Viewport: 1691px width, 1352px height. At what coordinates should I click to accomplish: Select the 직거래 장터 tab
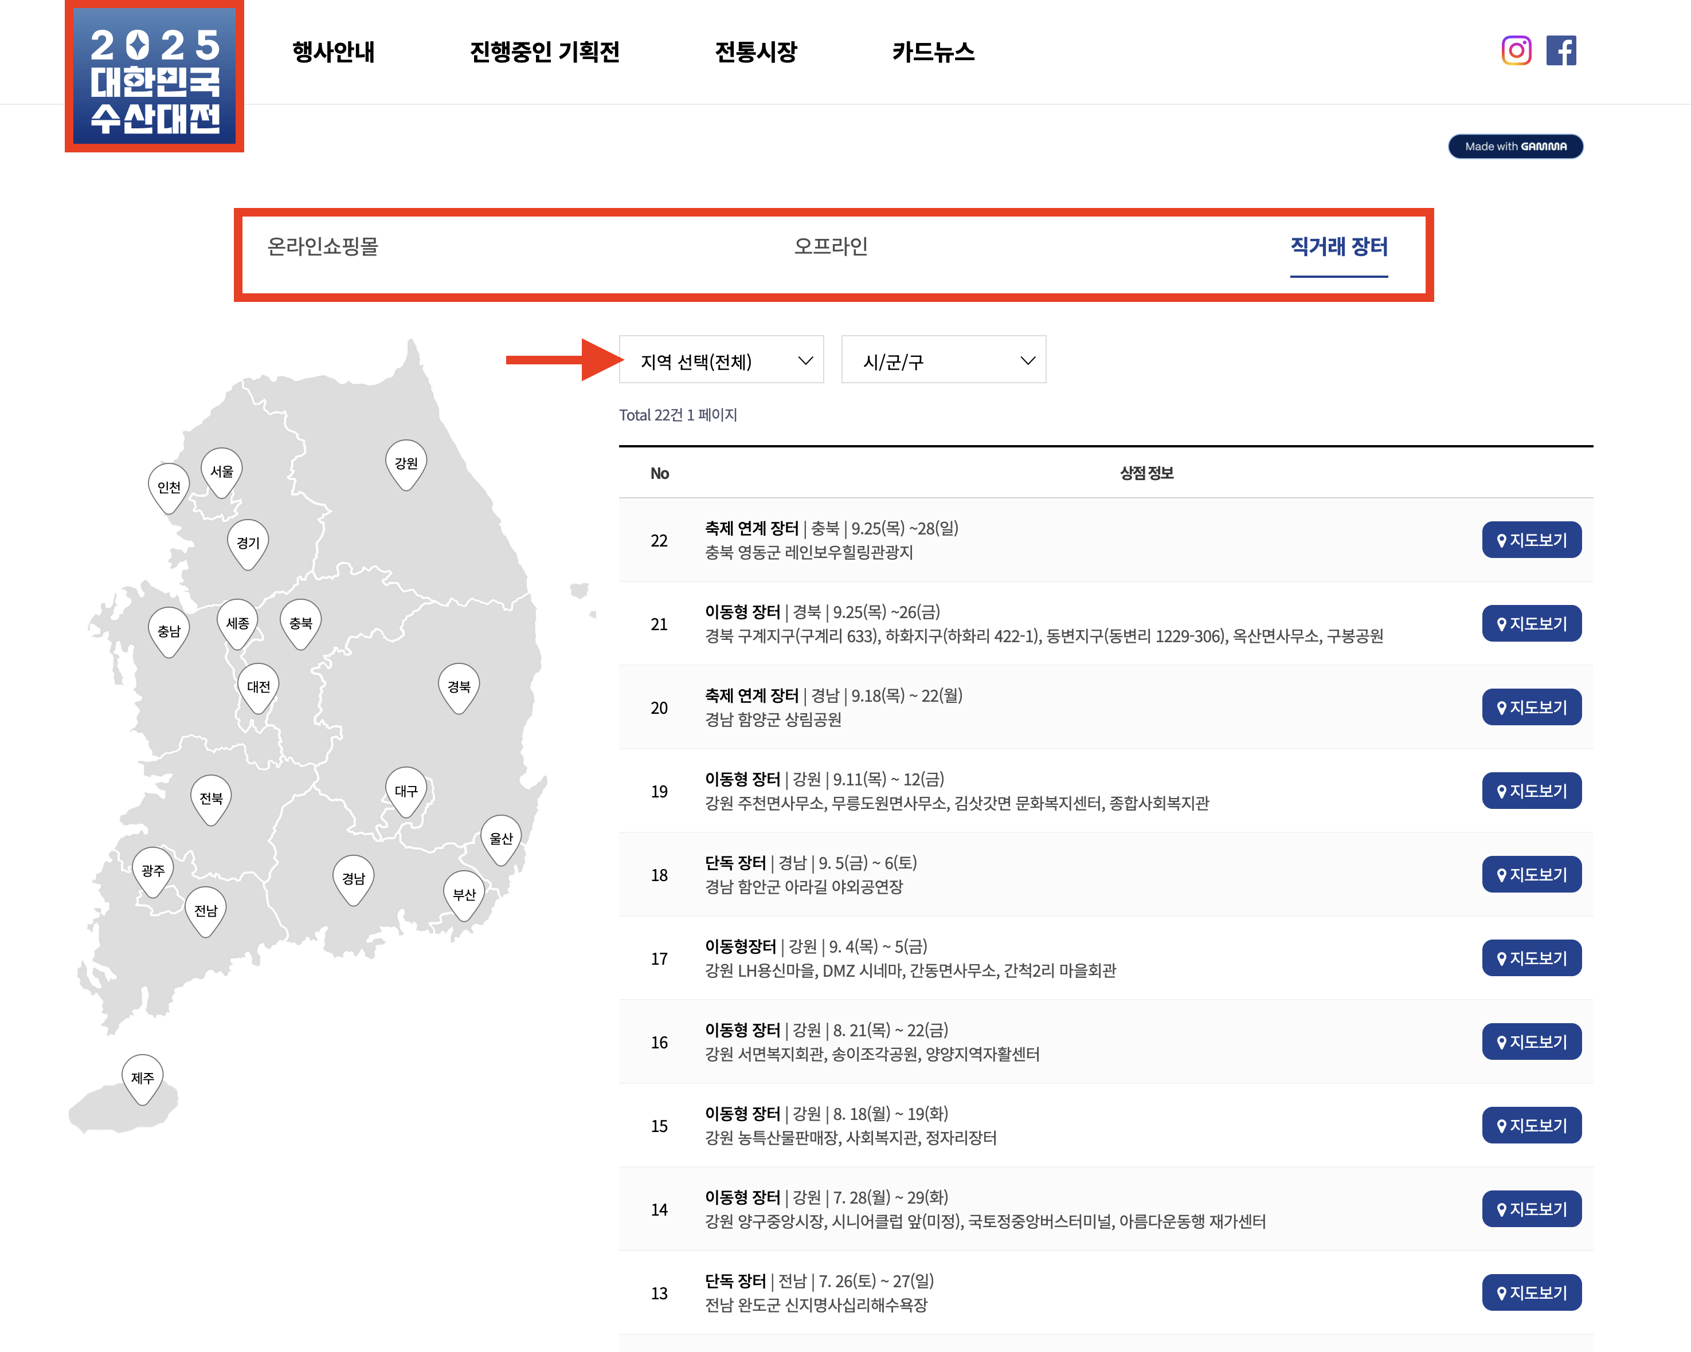pos(1338,247)
